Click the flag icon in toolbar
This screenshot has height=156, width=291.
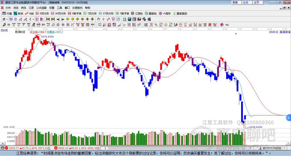[42, 19]
